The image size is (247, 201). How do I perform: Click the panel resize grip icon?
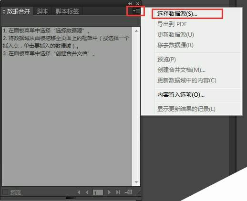[x=139, y=193]
